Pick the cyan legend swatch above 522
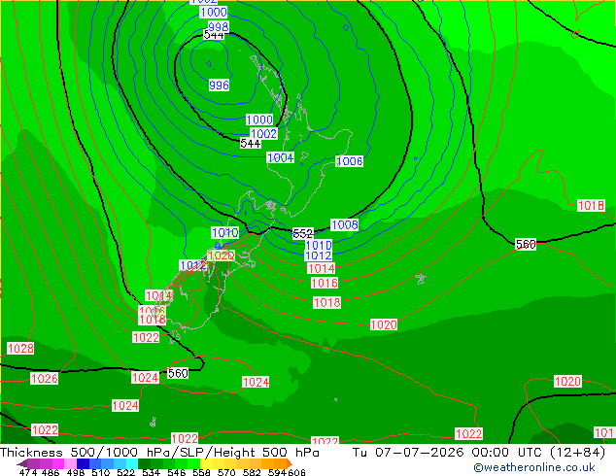Image resolution: width=616 pixels, height=476 pixels. pos(132,463)
